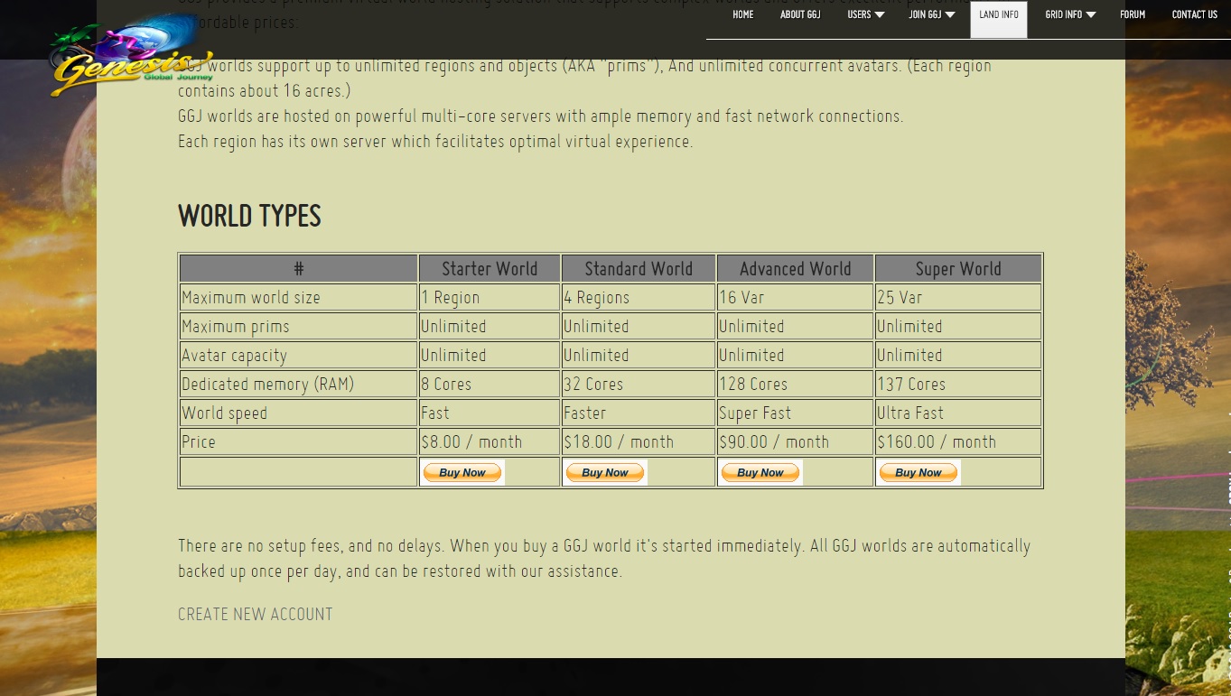Expand the GRID INFO dropdown menu
Viewport: 1231px width, 696px height.
(1070, 14)
